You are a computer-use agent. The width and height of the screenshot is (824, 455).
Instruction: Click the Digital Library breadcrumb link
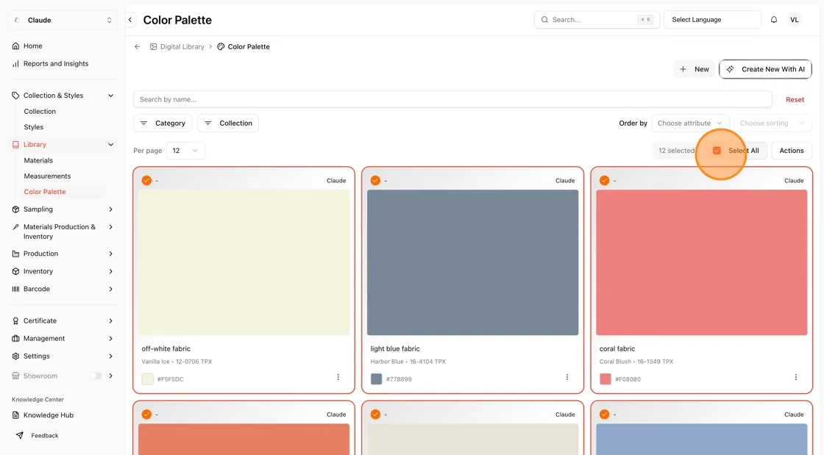[x=182, y=47]
